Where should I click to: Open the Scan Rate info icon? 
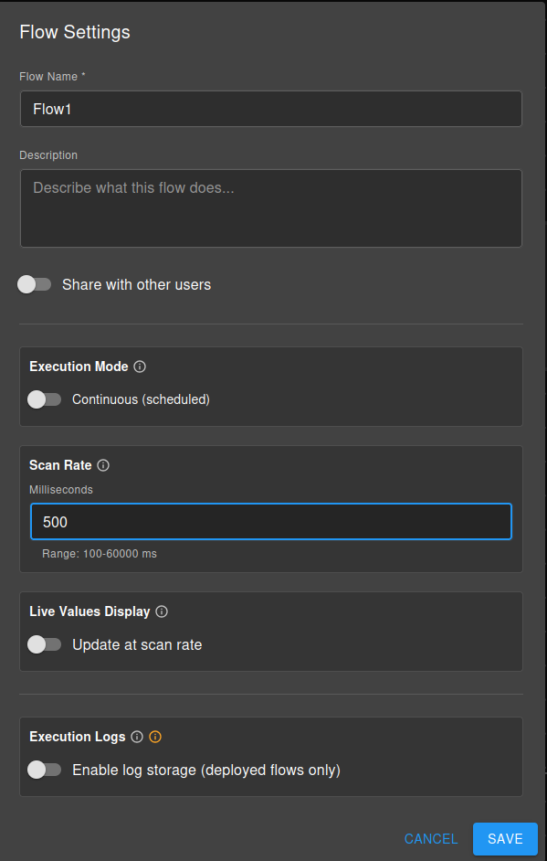click(x=103, y=465)
